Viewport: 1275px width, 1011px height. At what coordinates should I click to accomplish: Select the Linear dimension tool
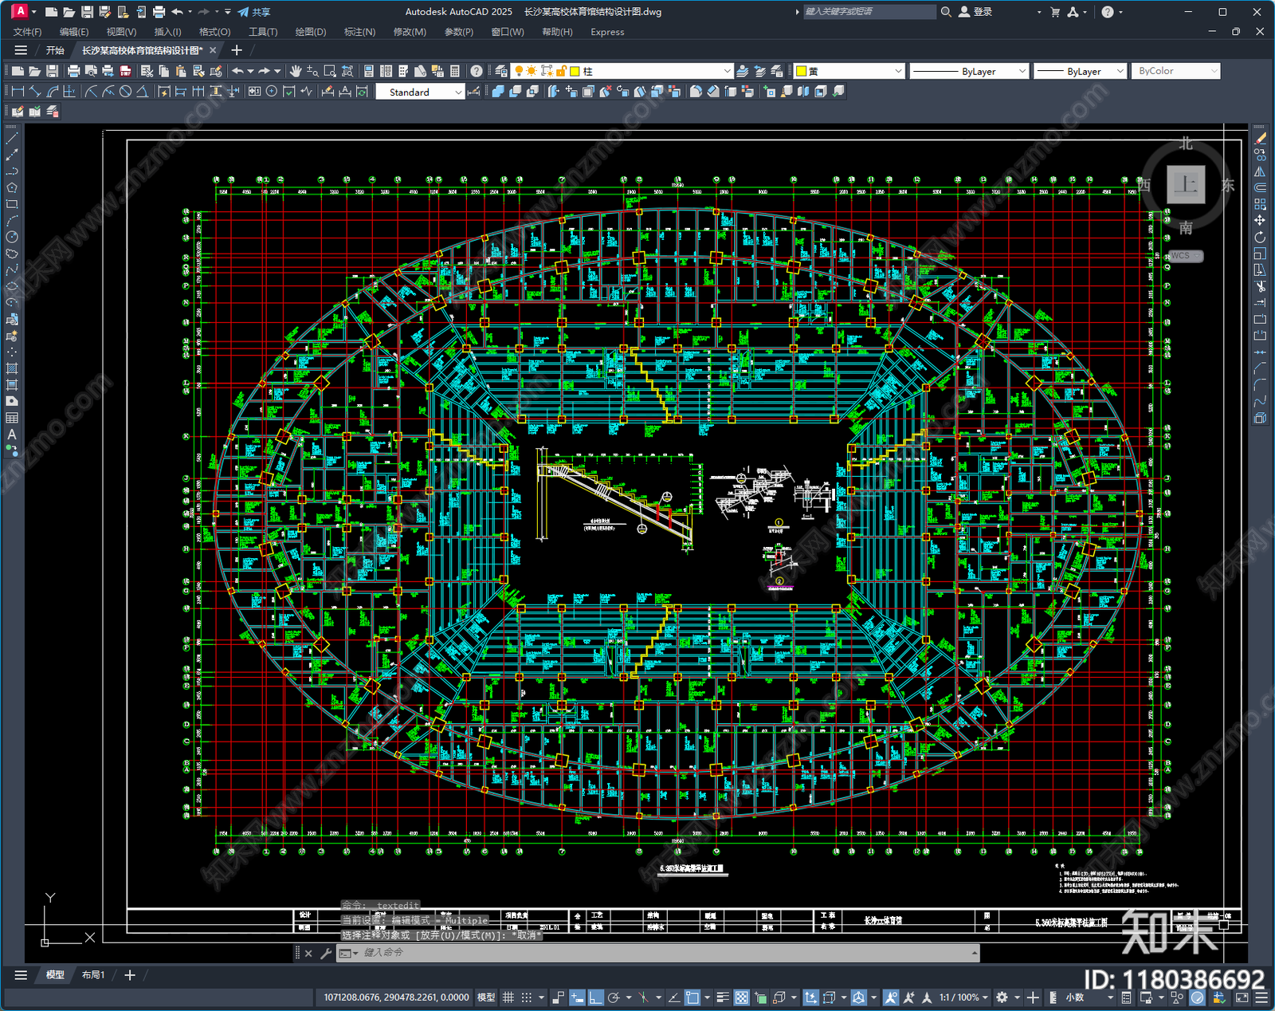pyautogui.click(x=18, y=92)
